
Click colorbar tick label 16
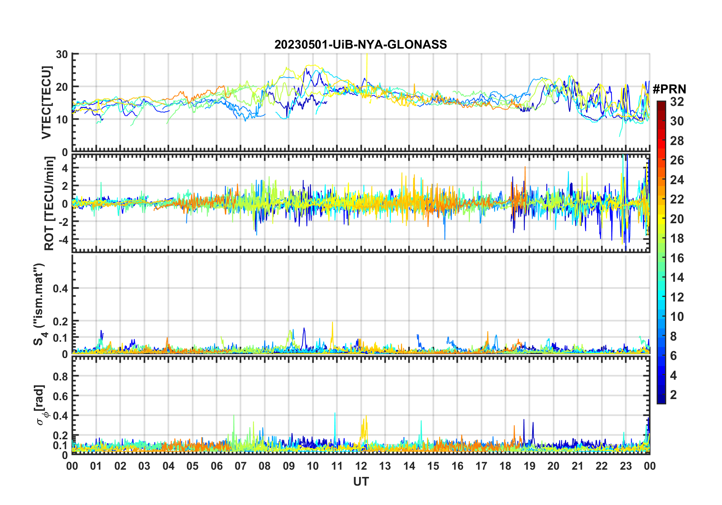pos(677,258)
